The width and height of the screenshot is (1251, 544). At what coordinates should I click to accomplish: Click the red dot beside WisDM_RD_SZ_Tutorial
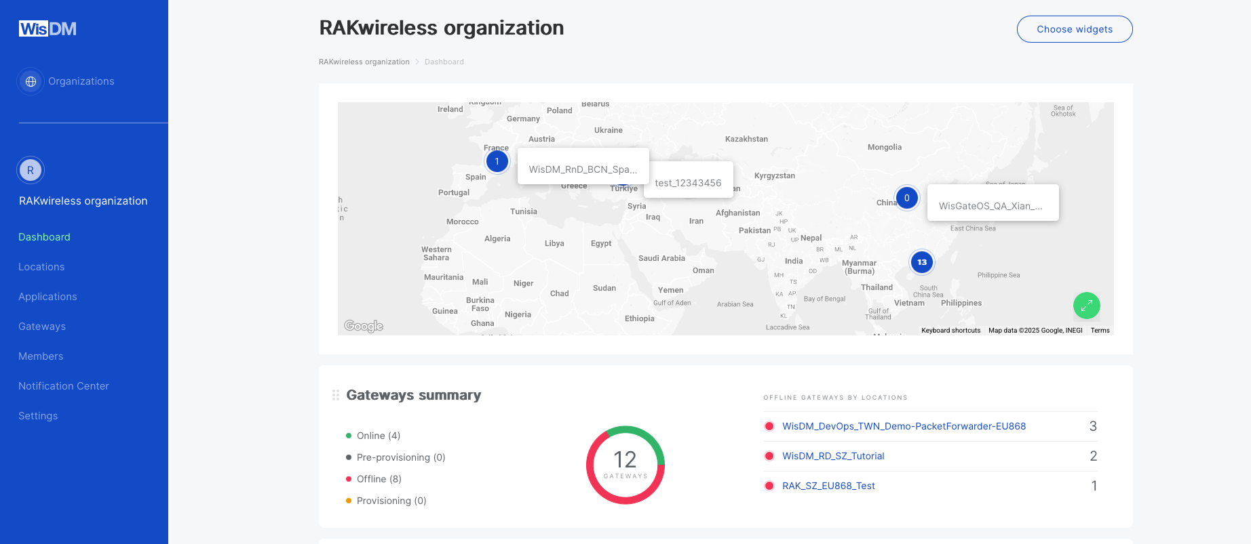[769, 456]
